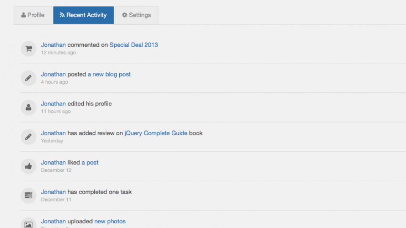
Task: Click Jonathan in the posted blog entry
Action: pos(53,74)
